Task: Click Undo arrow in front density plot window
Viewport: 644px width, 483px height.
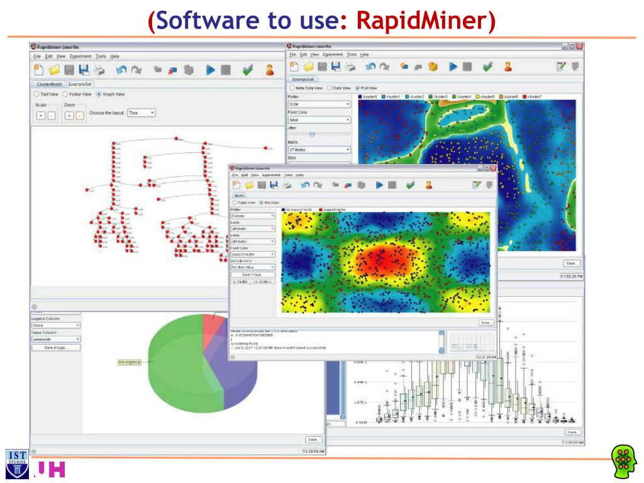Action: (305, 186)
